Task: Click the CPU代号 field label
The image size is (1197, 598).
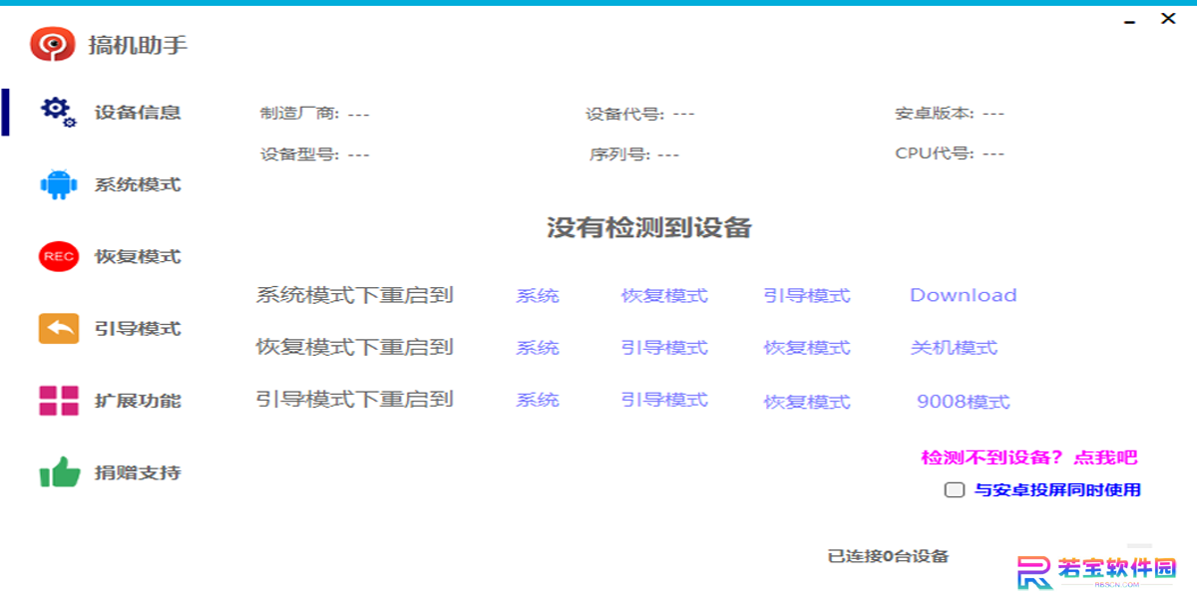Action: click(x=935, y=153)
